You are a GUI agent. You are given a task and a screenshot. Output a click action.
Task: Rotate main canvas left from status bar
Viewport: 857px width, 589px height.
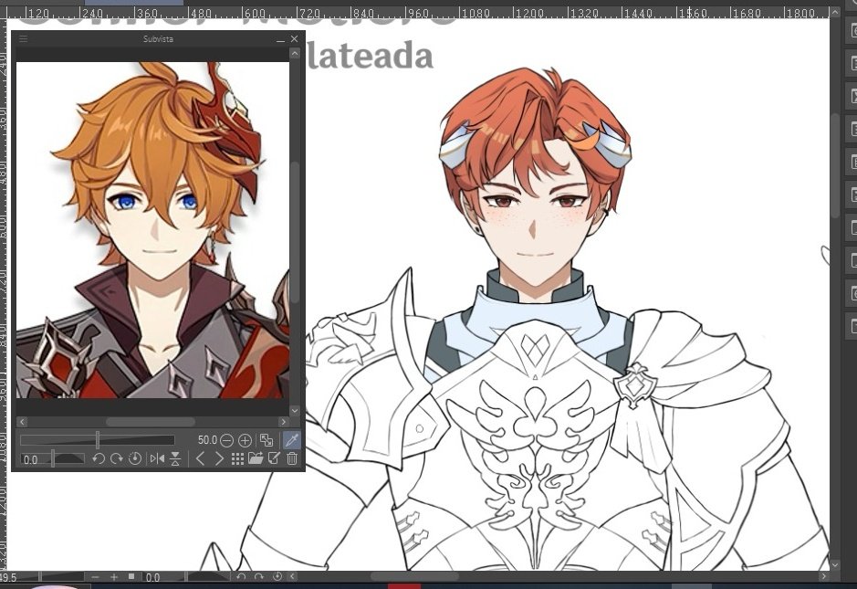[x=241, y=576]
